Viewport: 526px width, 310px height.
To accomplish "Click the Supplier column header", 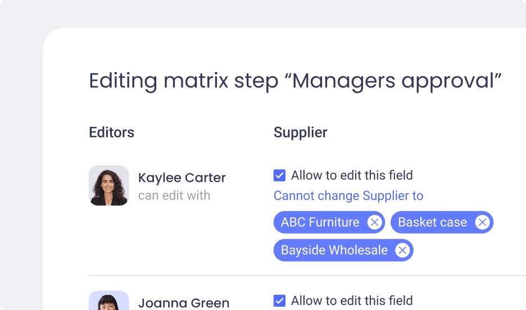I will (x=300, y=133).
